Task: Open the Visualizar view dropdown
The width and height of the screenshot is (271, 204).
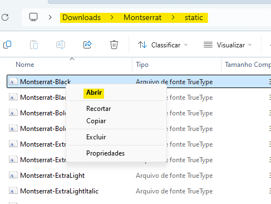Action: (228, 45)
